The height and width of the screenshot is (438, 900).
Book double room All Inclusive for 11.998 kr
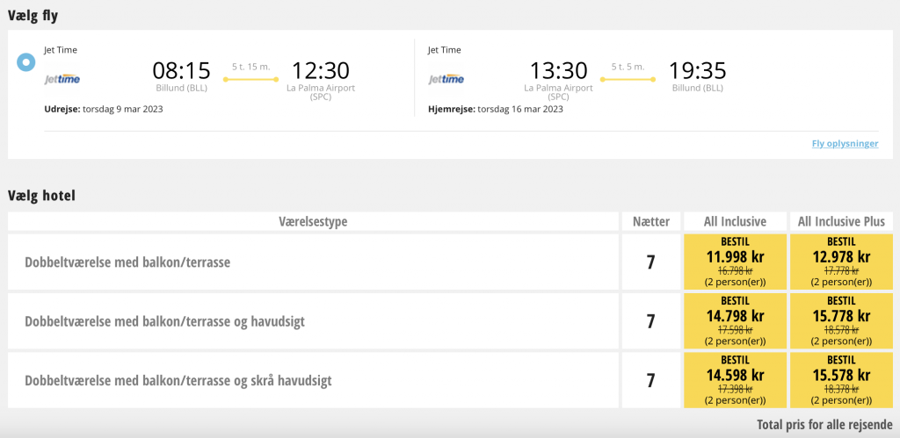[735, 262]
